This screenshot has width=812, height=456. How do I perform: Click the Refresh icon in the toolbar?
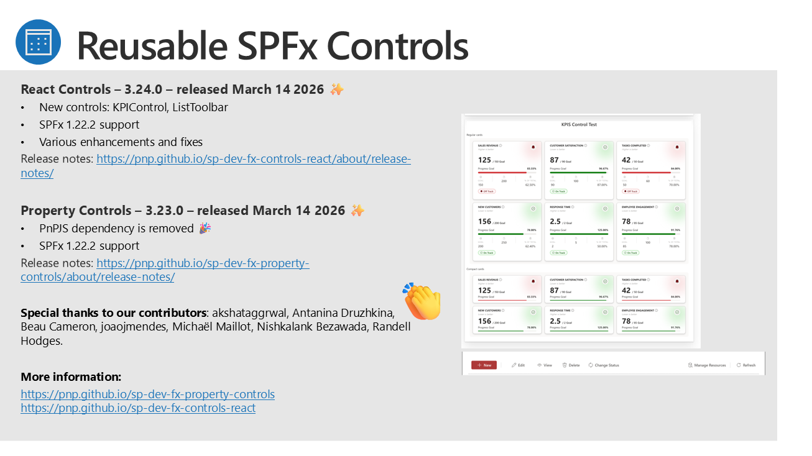(739, 365)
